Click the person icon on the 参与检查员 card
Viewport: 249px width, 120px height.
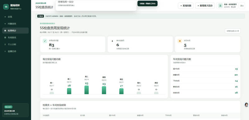(x=112, y=41)
